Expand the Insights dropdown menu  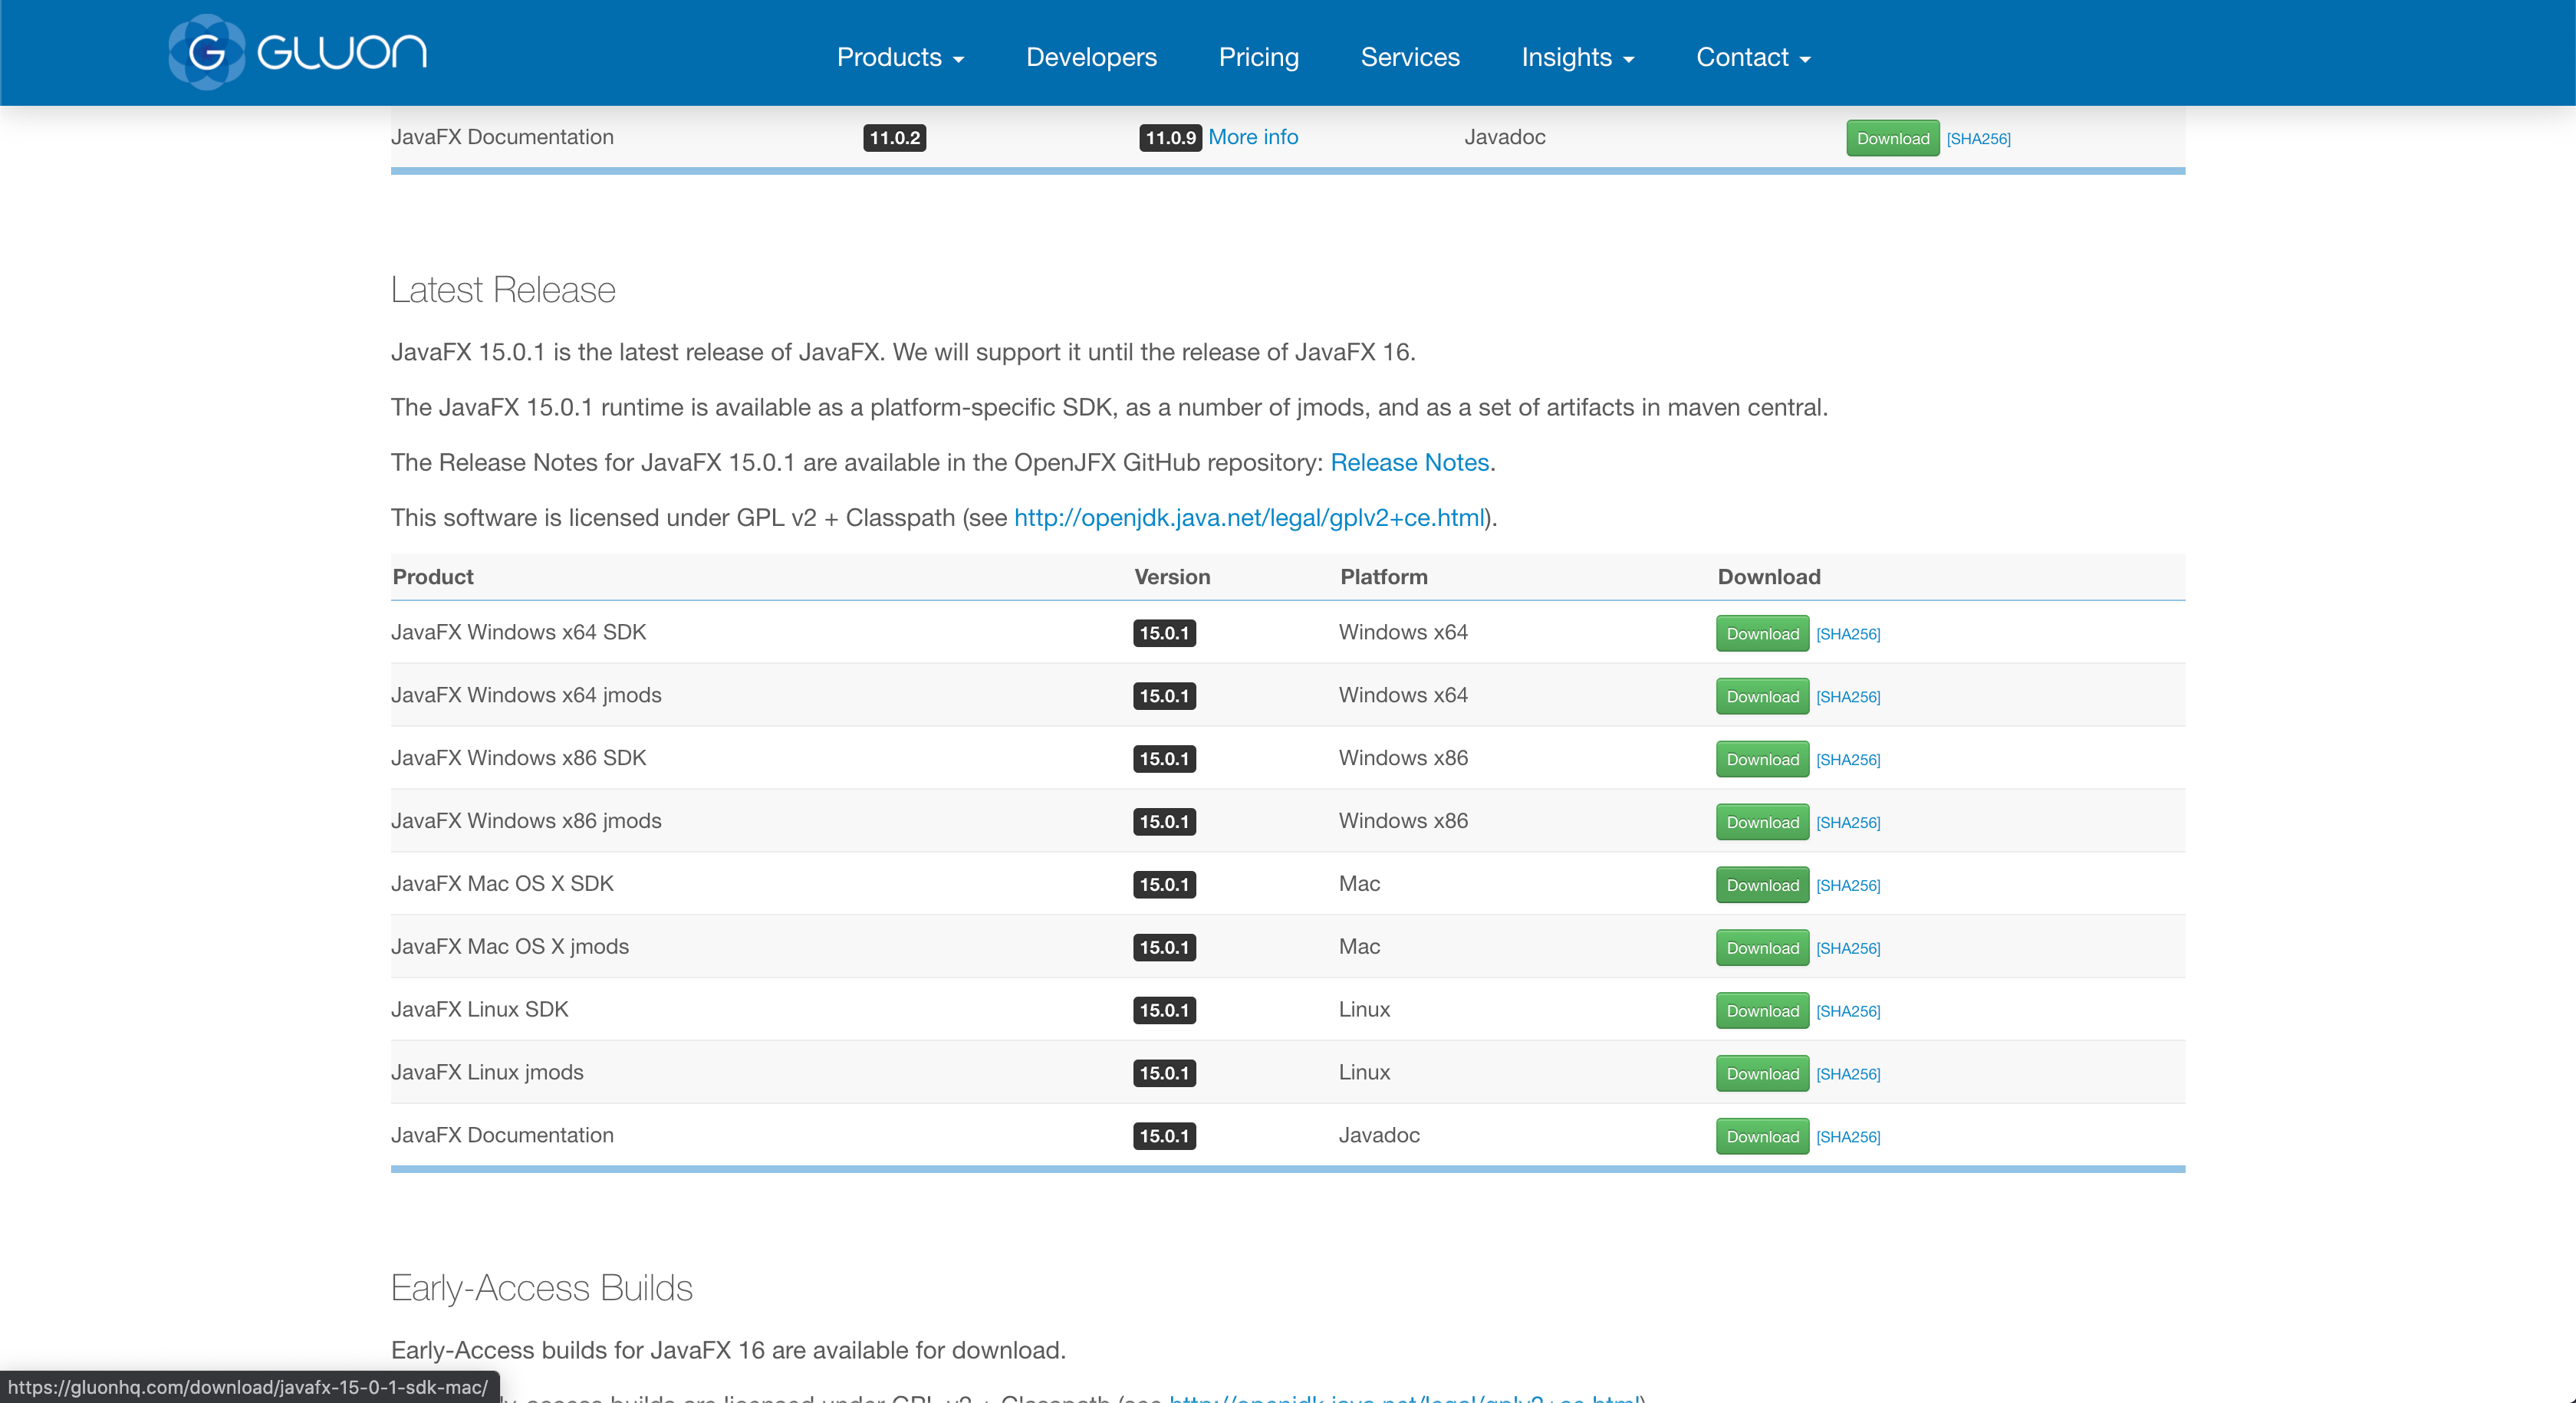[x=1577, y=57]
